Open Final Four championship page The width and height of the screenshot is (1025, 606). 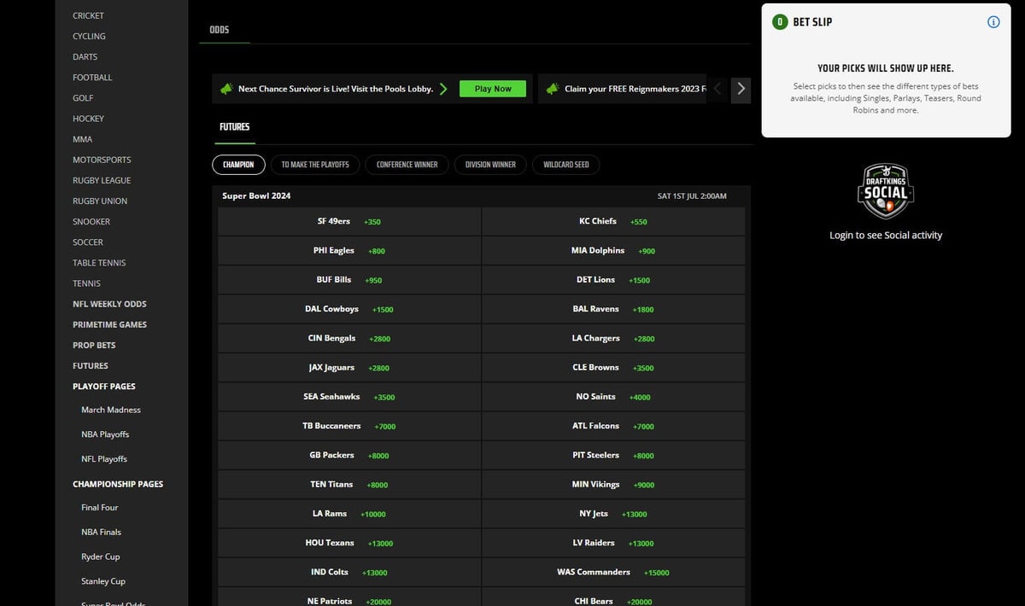(x=100, y=508)
